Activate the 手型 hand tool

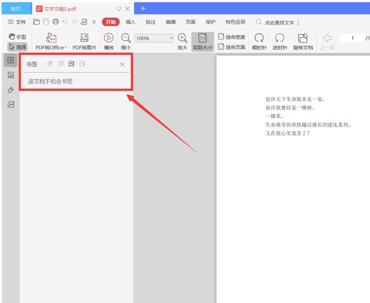pyautogui.click(x=18, y=37)
